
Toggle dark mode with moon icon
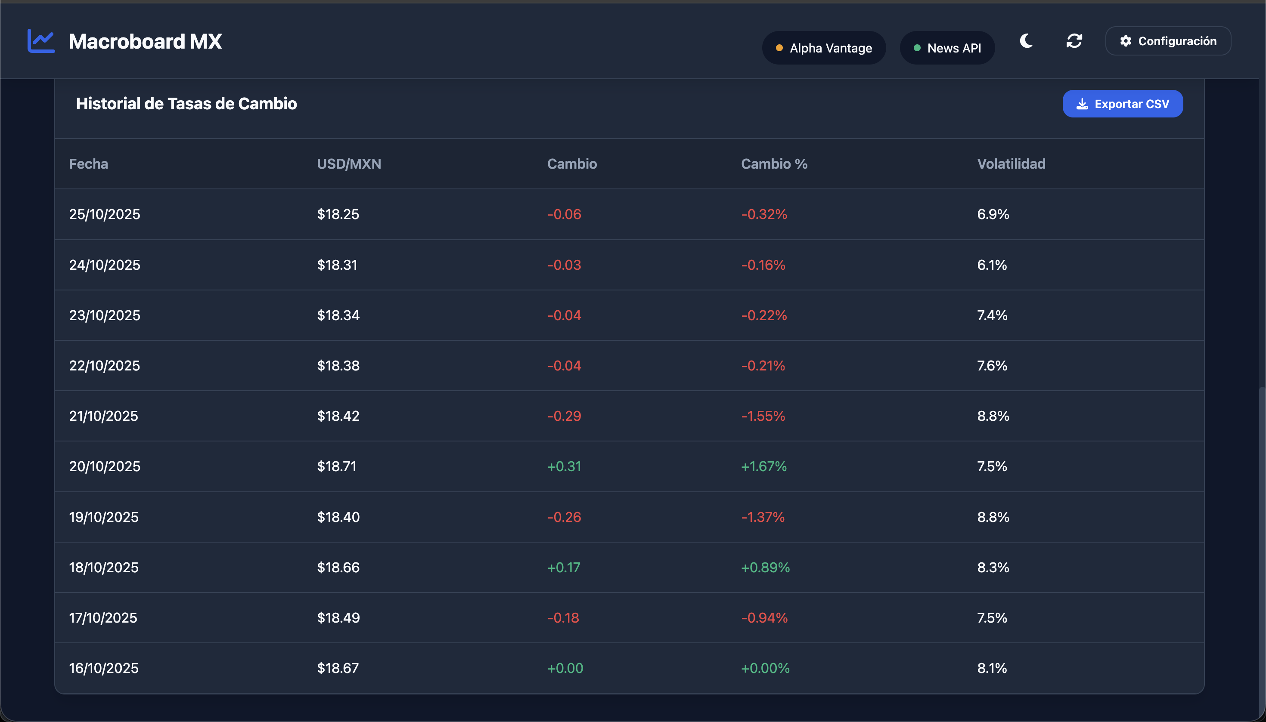pyautogui.click(x=1026, y=41)
